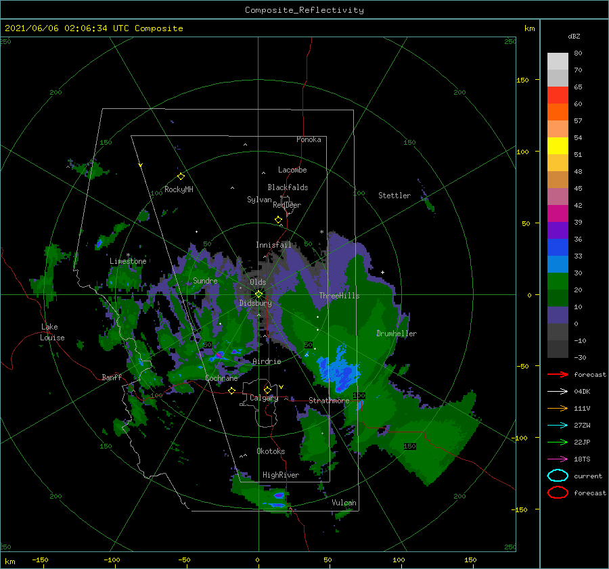
Task: Click the HighRiver label
Action: point(281,475)
